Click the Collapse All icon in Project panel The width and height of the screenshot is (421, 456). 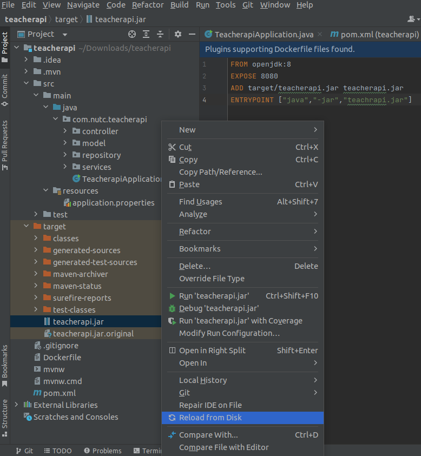pos(160,34)
